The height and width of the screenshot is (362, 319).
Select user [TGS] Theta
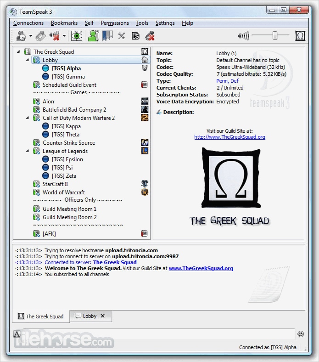pos(66,134)
